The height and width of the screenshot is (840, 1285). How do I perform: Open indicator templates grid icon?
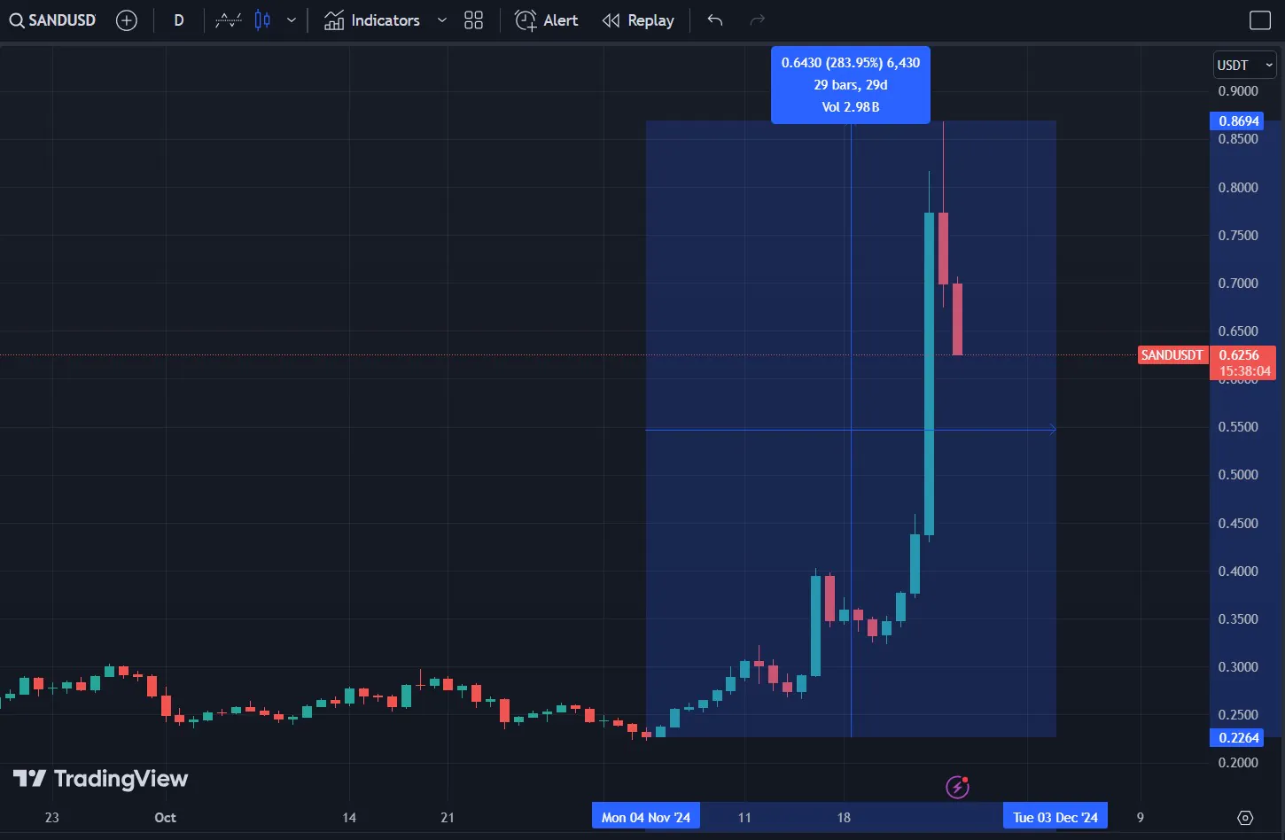473,19
